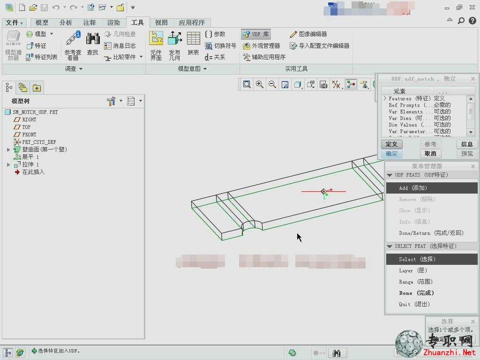Click the 切换符号 switch symbols tool
Screen dimensions: 480x360
(x=220, y=45)
